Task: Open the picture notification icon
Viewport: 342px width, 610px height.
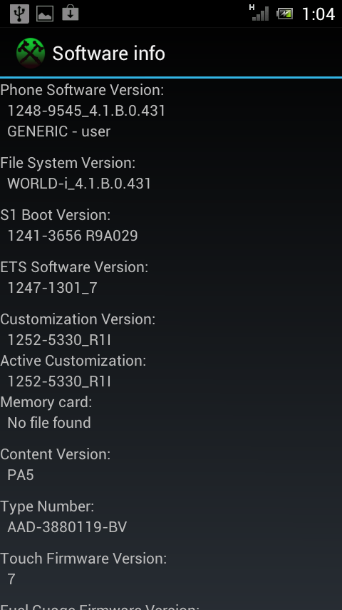Action: tap(45, 14)
